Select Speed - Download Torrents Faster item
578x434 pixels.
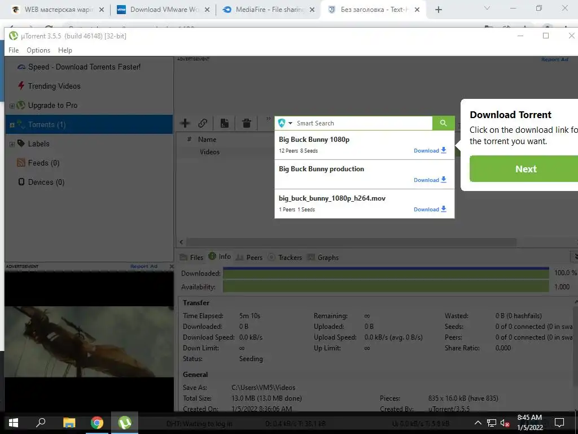click(x=85, y=67)
